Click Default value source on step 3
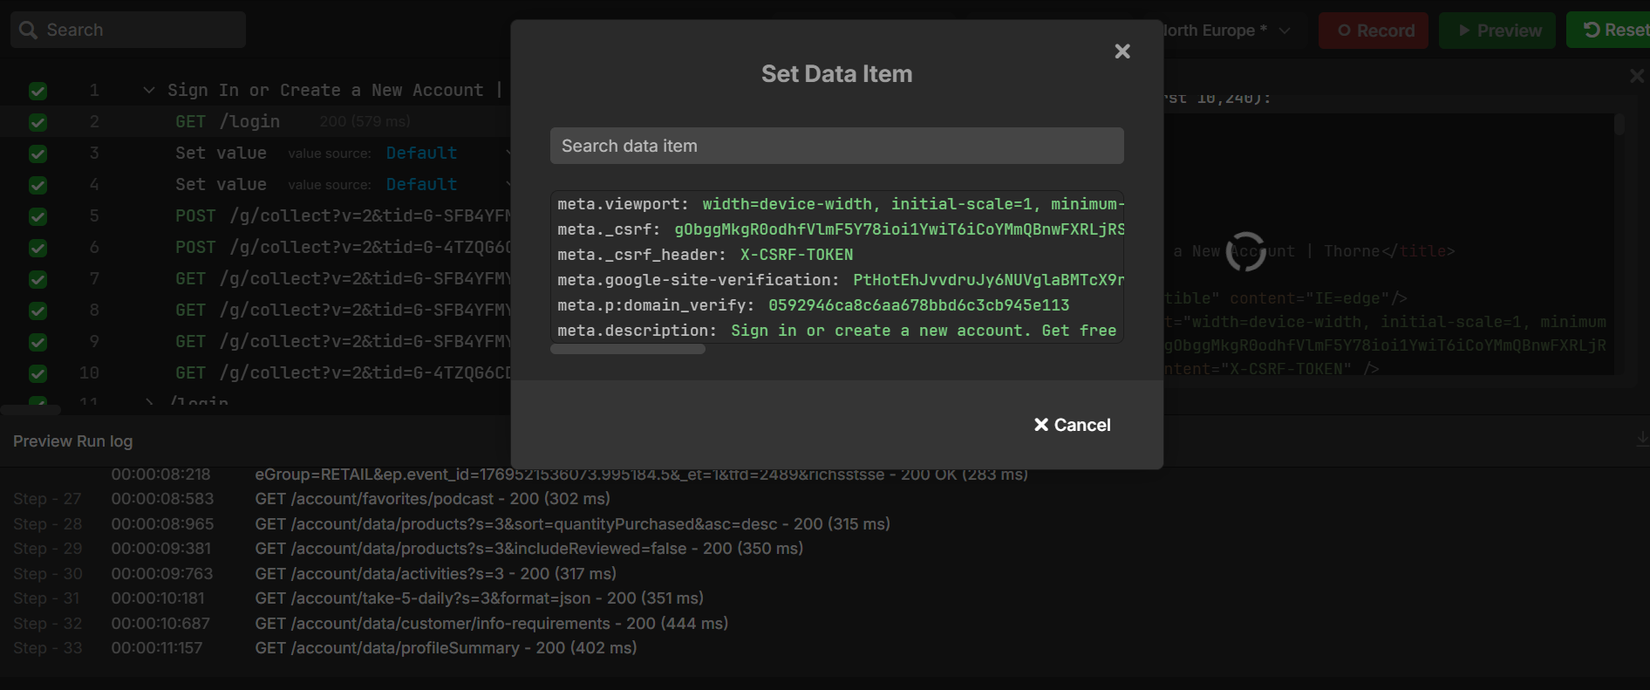The height and width of the screenshot is (690, 1650). tap(421, 154)
